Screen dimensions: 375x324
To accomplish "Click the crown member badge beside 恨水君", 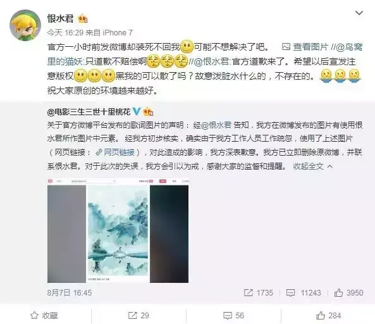I will [x=82, y=18].
